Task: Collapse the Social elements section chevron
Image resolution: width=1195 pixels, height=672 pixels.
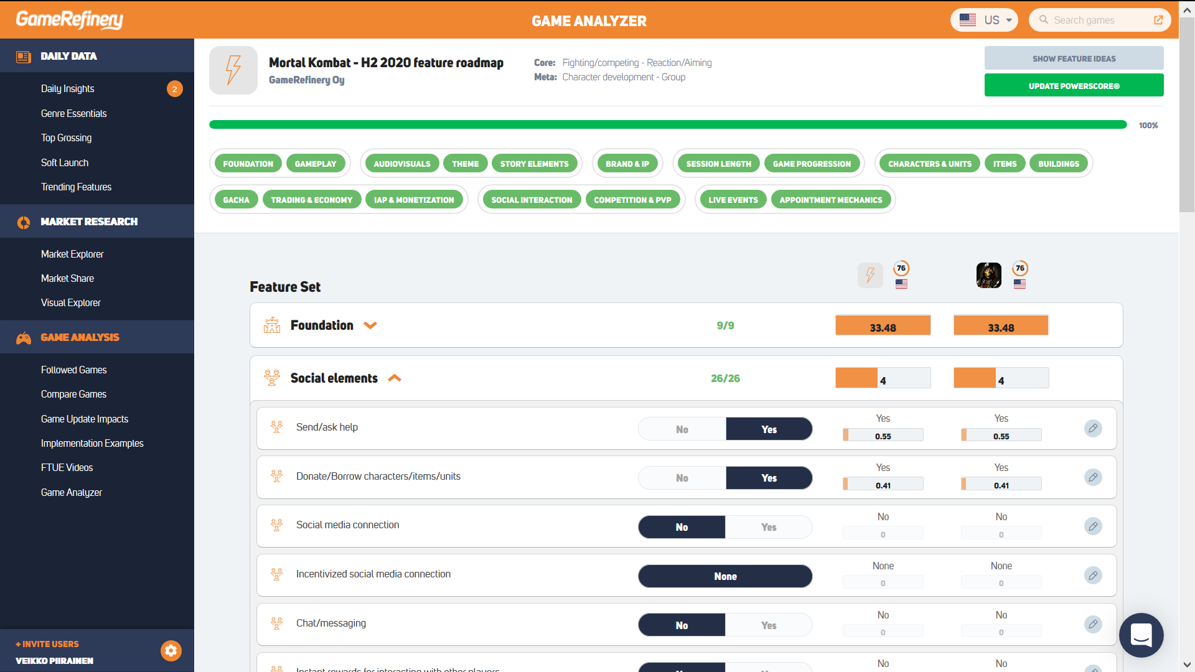Action: 395,378
